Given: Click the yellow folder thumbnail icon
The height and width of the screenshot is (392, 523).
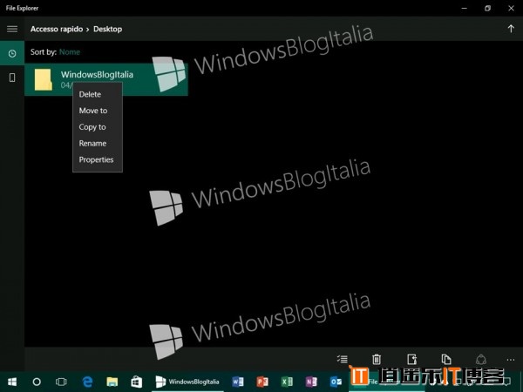Looking at the screenshot, I should (44, 79).
